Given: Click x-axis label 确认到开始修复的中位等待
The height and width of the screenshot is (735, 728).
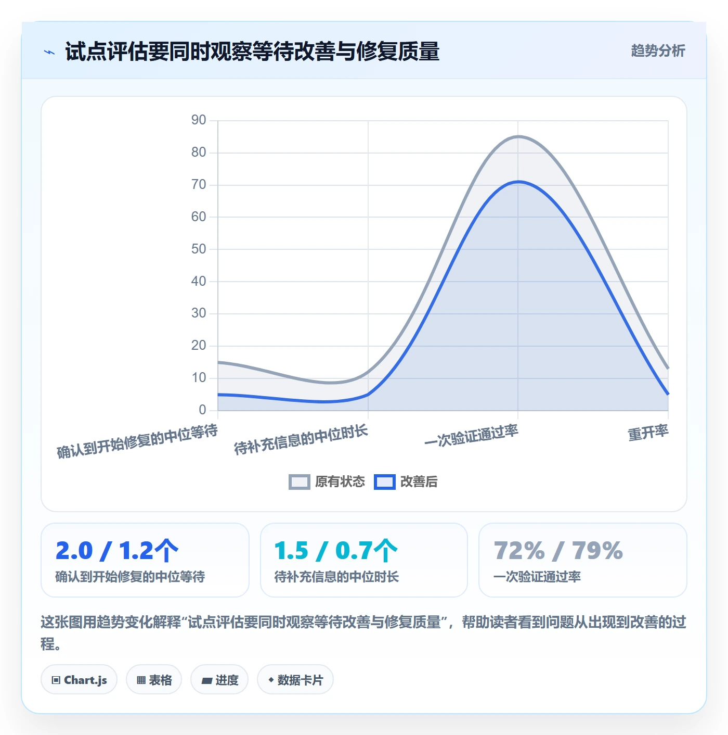Looking at the screenshot, I should pyautogui.click(x=137, y=441).
